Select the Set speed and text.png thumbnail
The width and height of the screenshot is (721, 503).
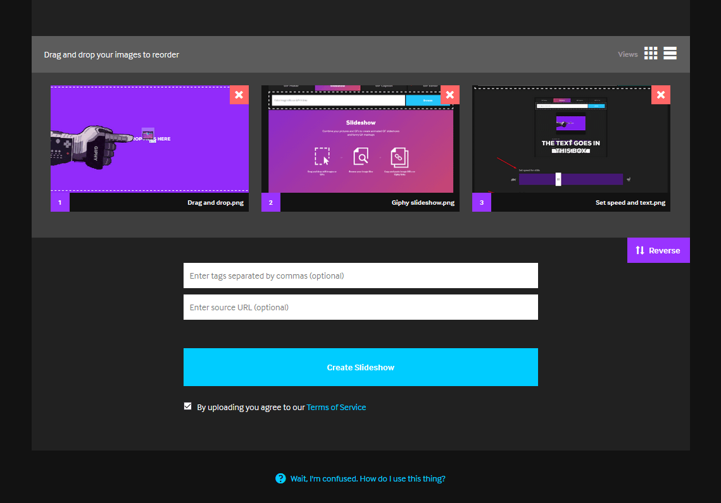pyautogui.click(x=571, y=139)
